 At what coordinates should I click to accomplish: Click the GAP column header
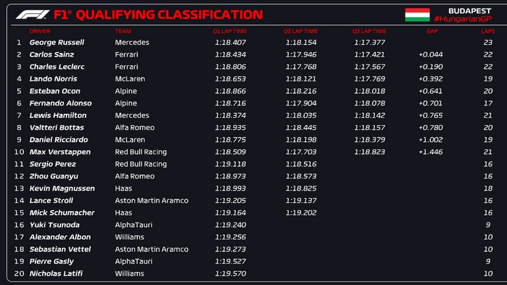click(432, 31)
